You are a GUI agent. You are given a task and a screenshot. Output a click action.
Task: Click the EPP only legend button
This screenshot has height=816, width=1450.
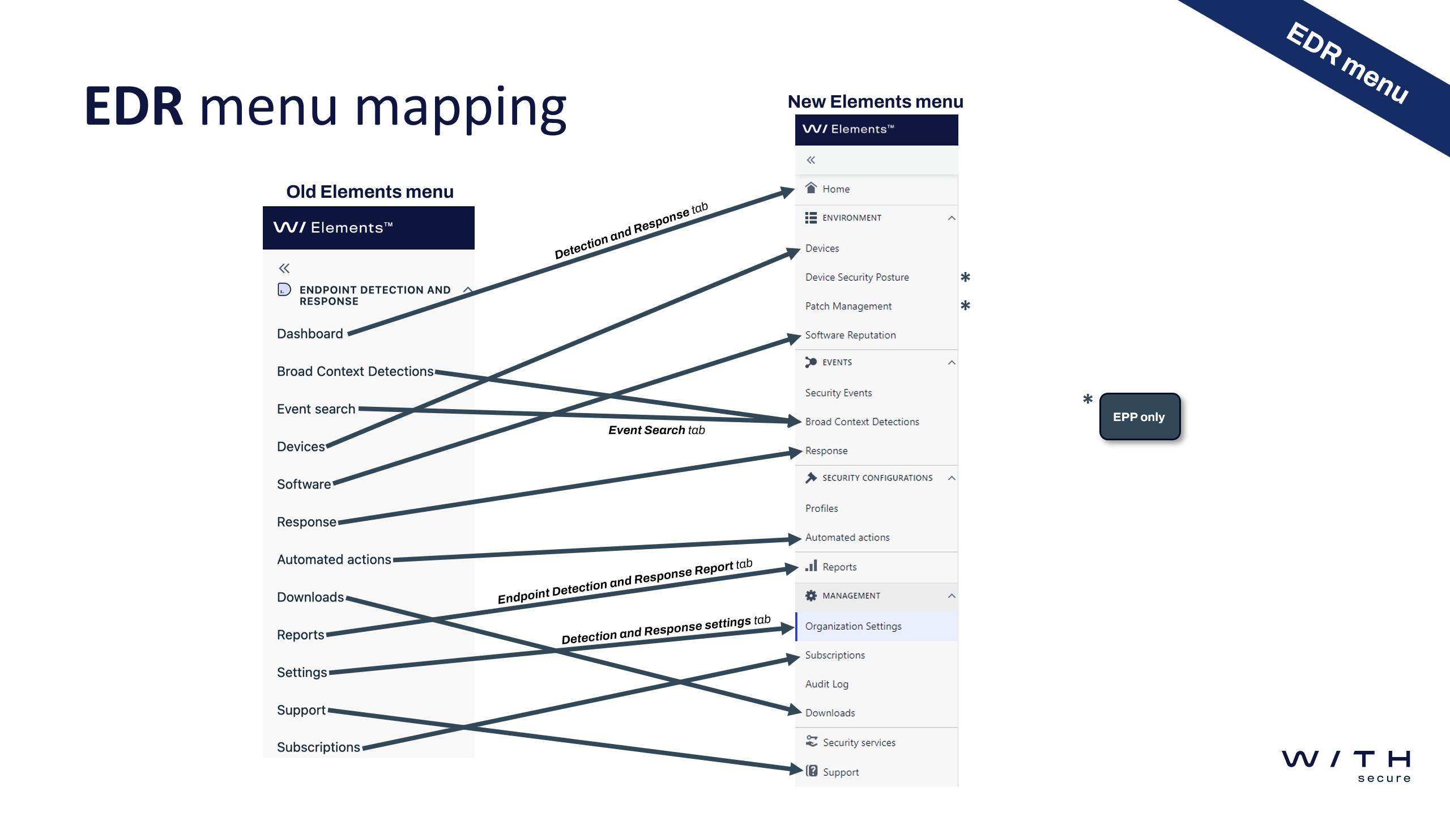(x=1139, y=416)
